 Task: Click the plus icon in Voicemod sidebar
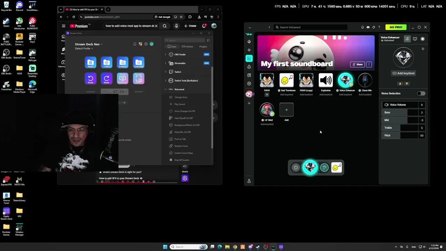249,103
